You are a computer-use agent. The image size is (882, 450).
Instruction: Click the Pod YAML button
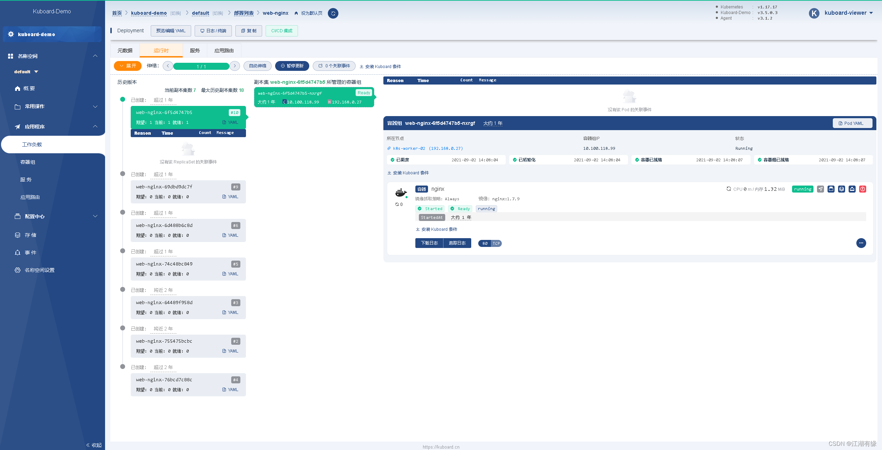pos(852,123)
